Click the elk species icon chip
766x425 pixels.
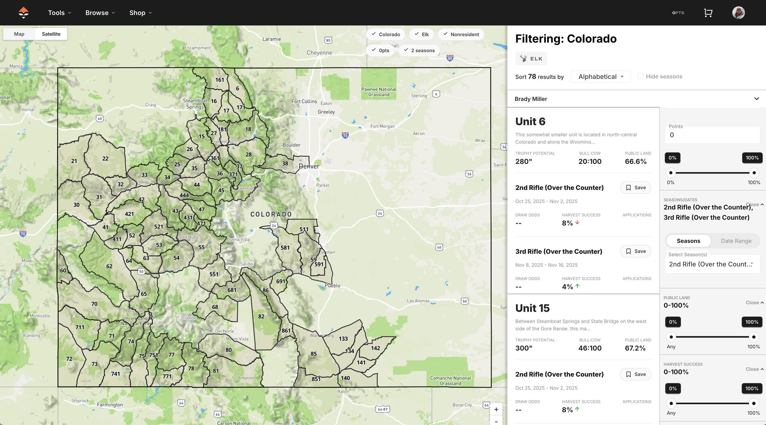(531, 59)
